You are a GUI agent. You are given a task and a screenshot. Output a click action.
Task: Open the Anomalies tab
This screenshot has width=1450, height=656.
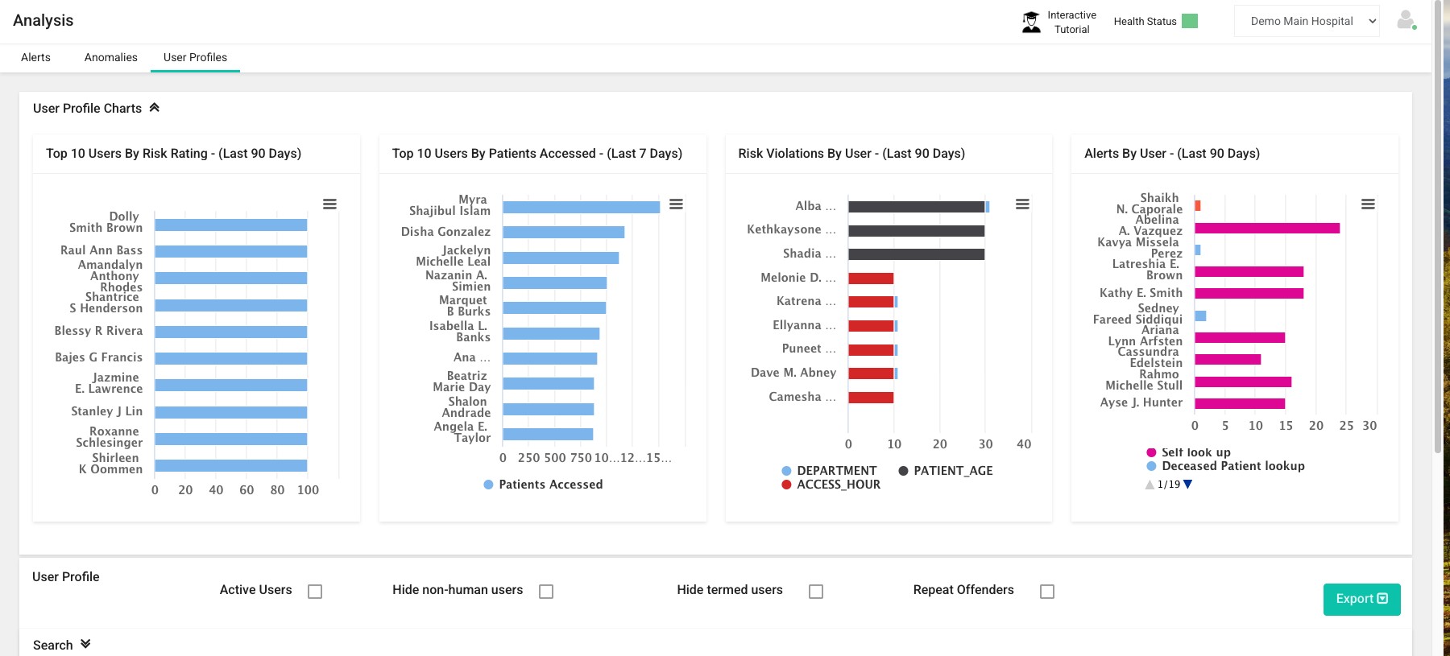click(x=111, y=57)
